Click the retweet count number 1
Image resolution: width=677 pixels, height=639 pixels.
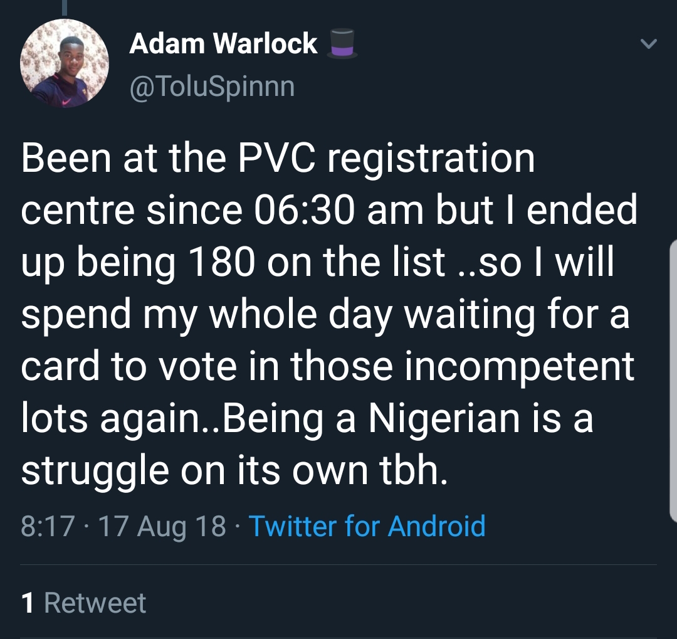pos(27,603)
